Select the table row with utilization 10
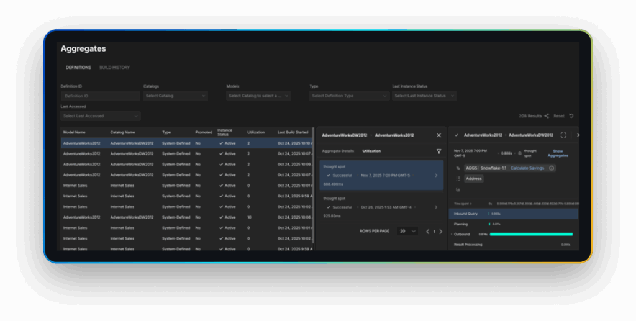This screenshot has width=636, height=321. point(186,217)
